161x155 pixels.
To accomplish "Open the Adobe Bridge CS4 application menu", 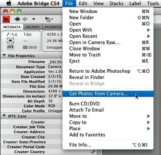I will [39, 3].
